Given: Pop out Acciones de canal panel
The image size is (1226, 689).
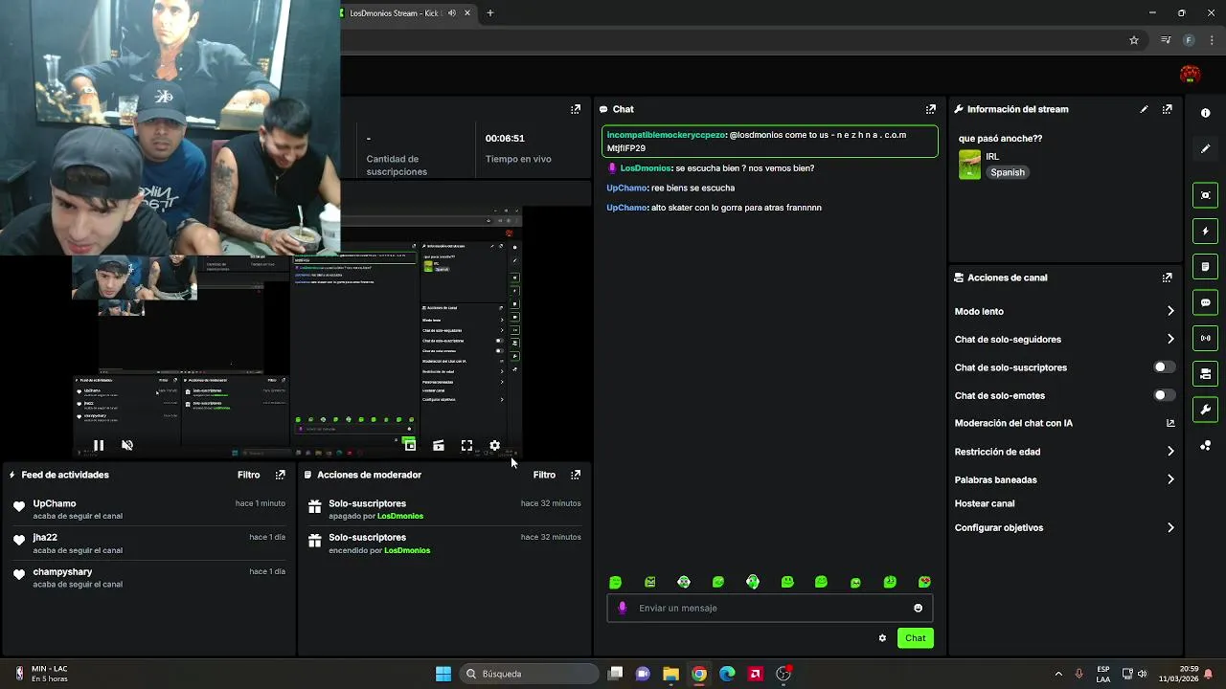Looking at the screenshot, I should tap(1167, 278).
